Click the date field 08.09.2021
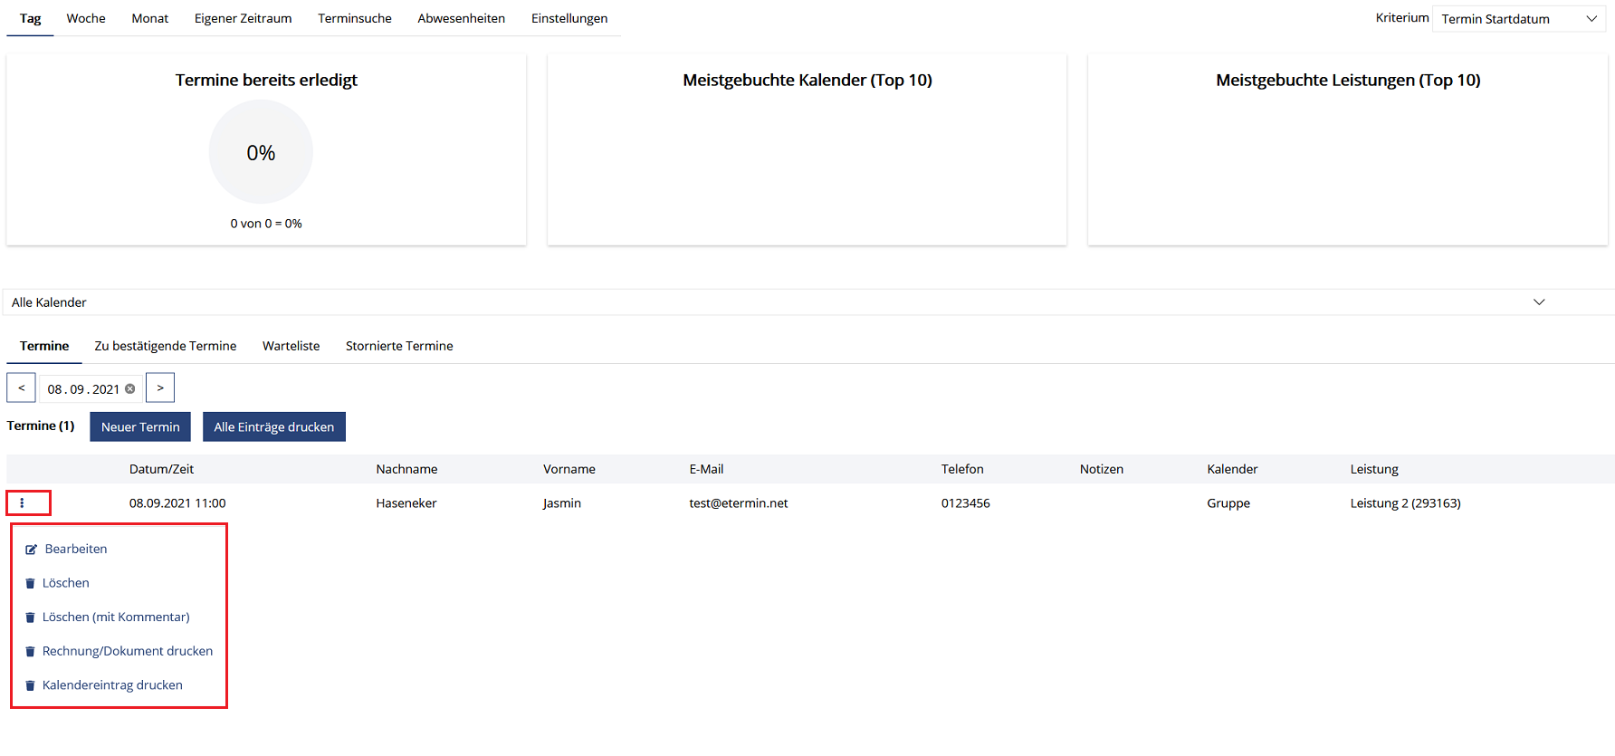Image resolution: width=1615 pixels, height=756 pixels. (91, 389)
